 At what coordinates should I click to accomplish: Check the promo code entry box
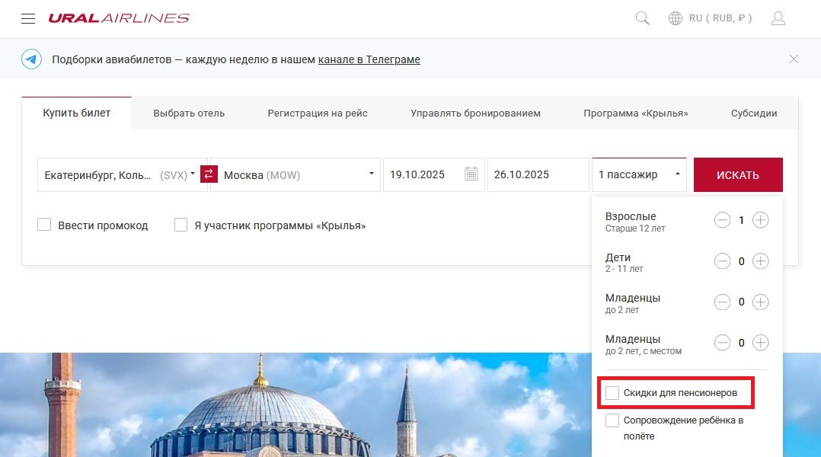(44, 225)
